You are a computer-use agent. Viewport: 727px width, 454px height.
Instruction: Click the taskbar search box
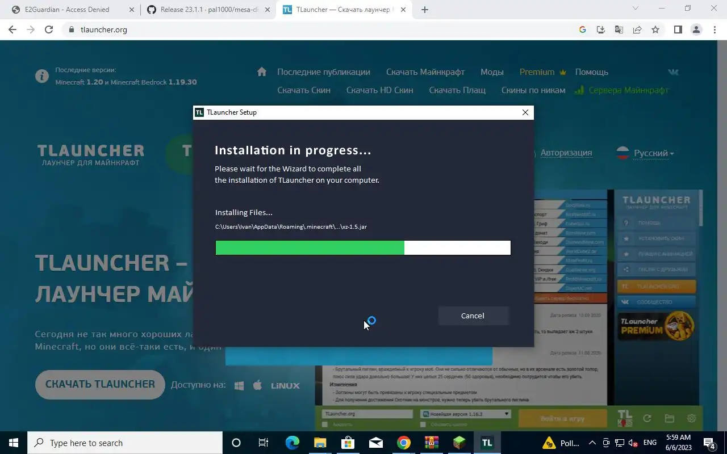125,443
